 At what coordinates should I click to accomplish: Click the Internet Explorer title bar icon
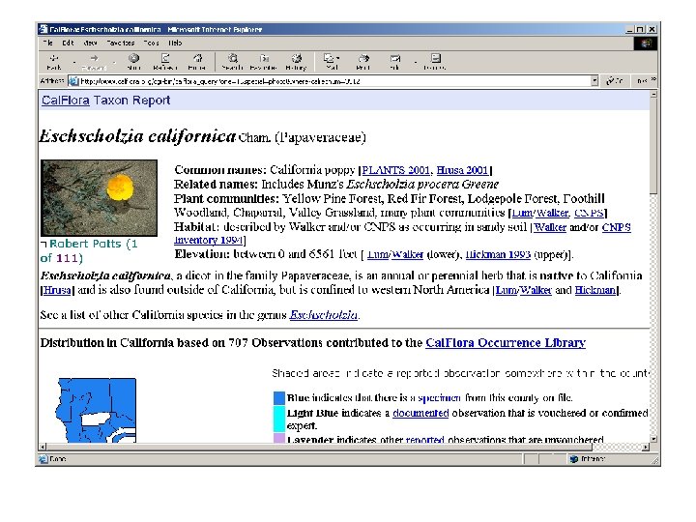pos(43,29)
